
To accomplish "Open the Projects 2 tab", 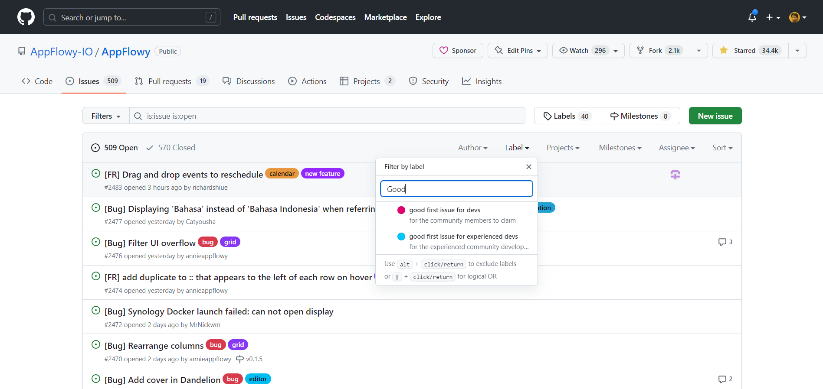I will click(367, 81).
